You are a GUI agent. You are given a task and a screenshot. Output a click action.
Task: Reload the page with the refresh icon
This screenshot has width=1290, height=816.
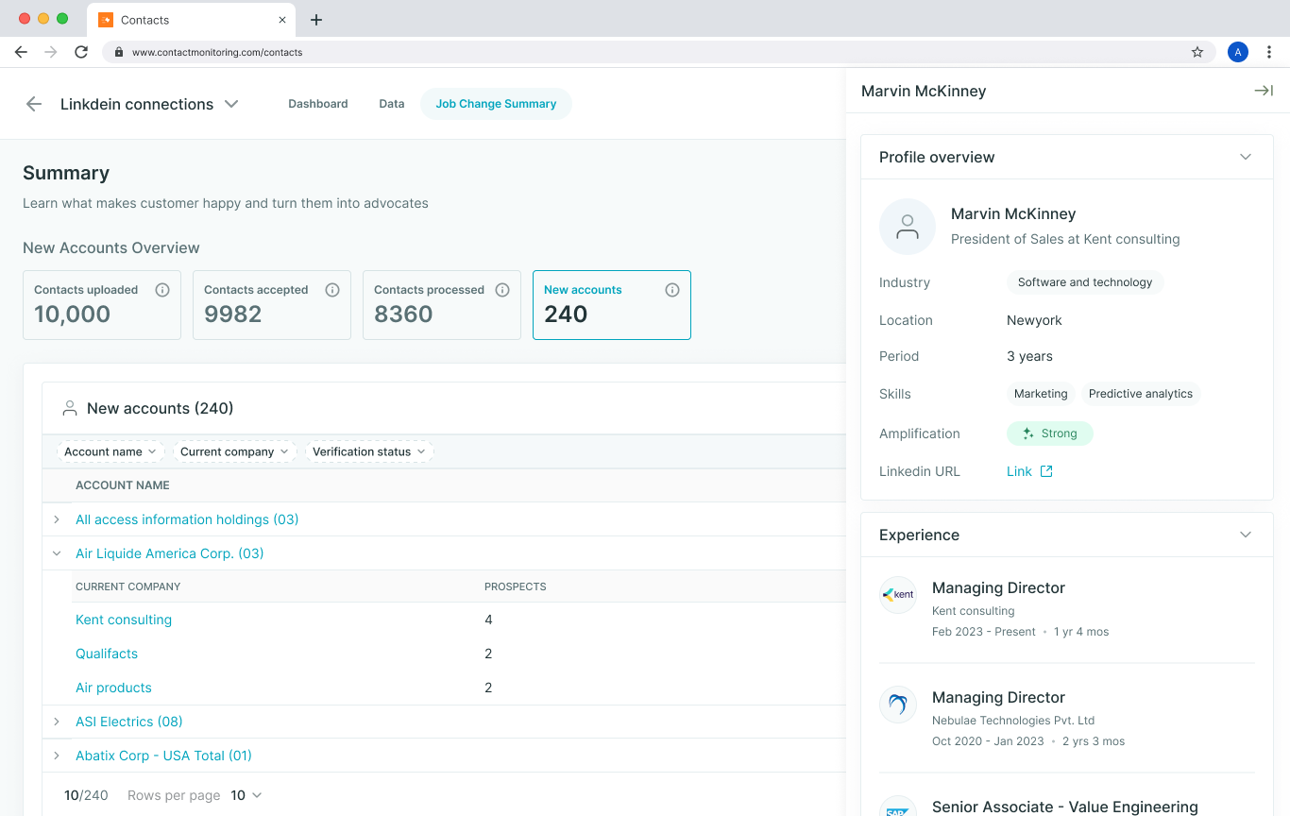click(81, 52)
